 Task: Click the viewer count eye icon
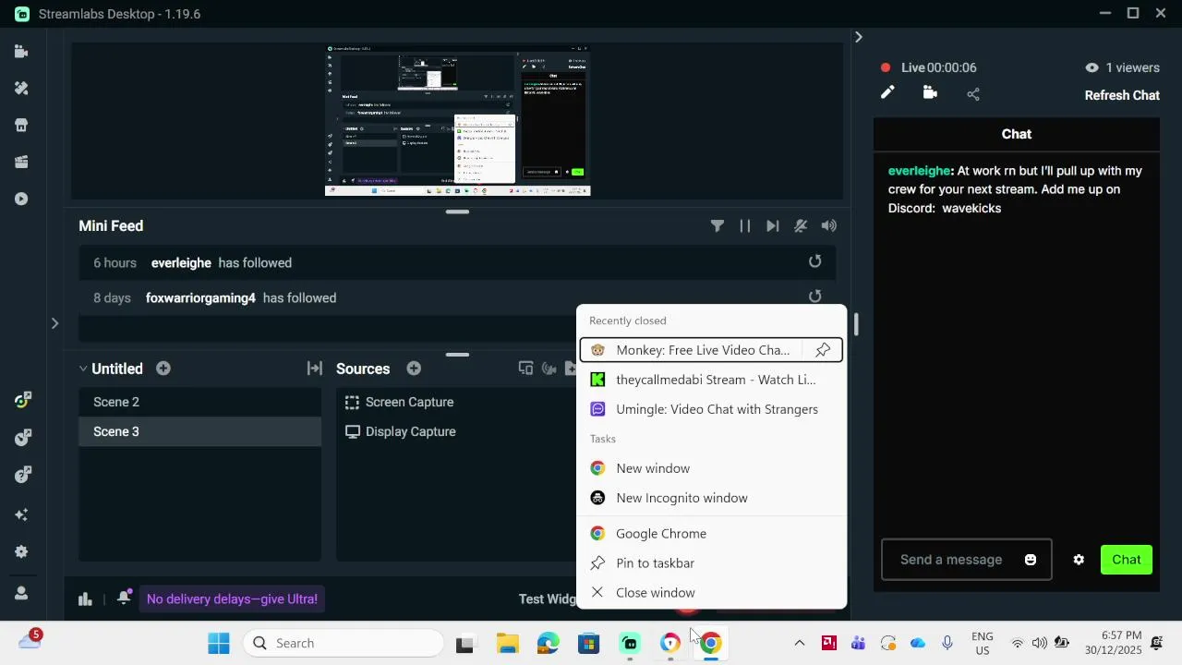(x=1092, y=67)
